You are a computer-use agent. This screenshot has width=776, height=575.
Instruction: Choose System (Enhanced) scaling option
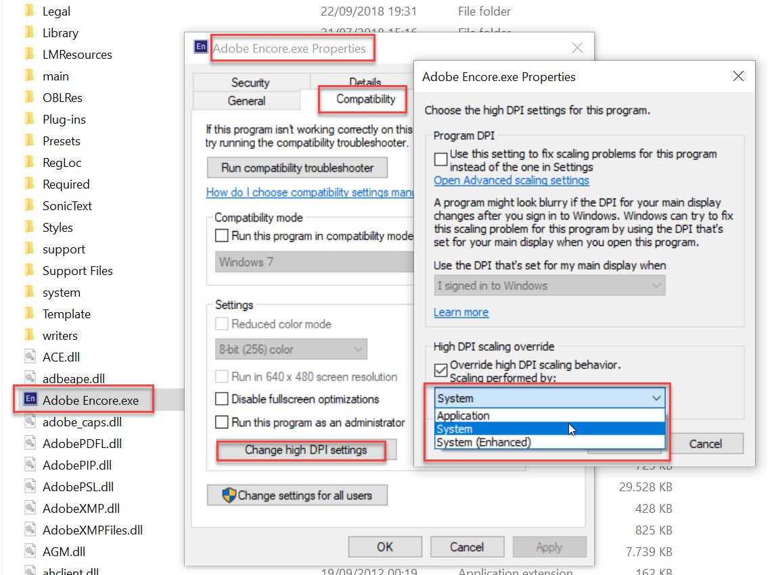point(483,443)
